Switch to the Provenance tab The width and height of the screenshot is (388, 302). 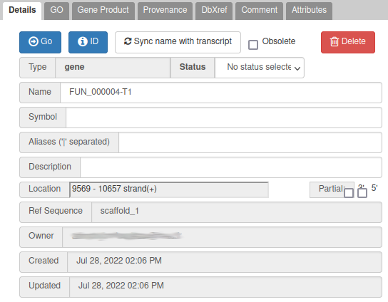click(x=165, y=11)
